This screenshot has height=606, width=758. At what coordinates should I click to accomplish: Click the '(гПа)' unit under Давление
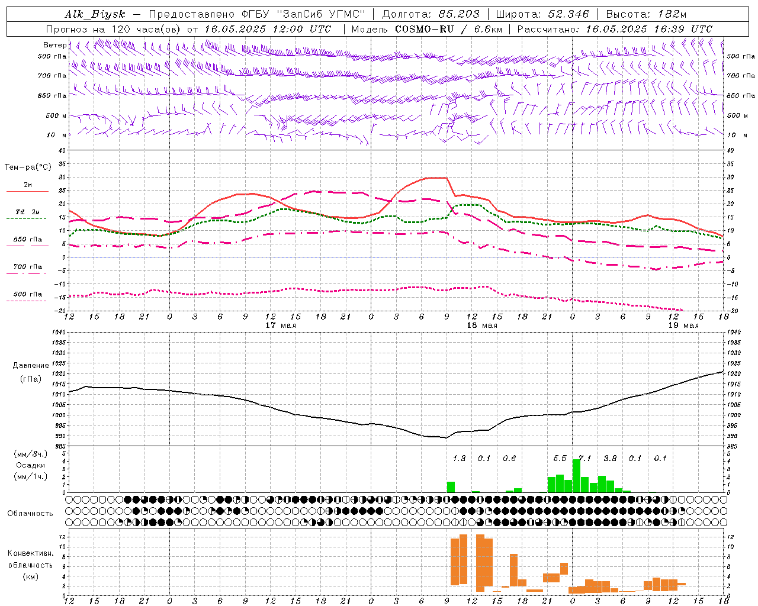[x=31, y=379]
